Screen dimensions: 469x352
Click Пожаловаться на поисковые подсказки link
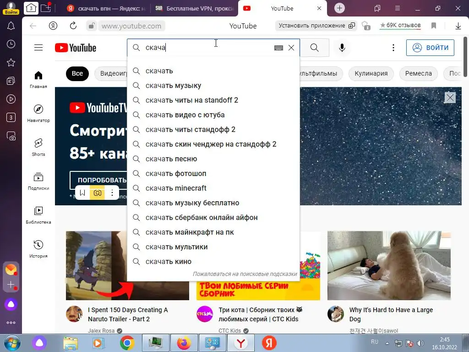[x=245, y=274]
